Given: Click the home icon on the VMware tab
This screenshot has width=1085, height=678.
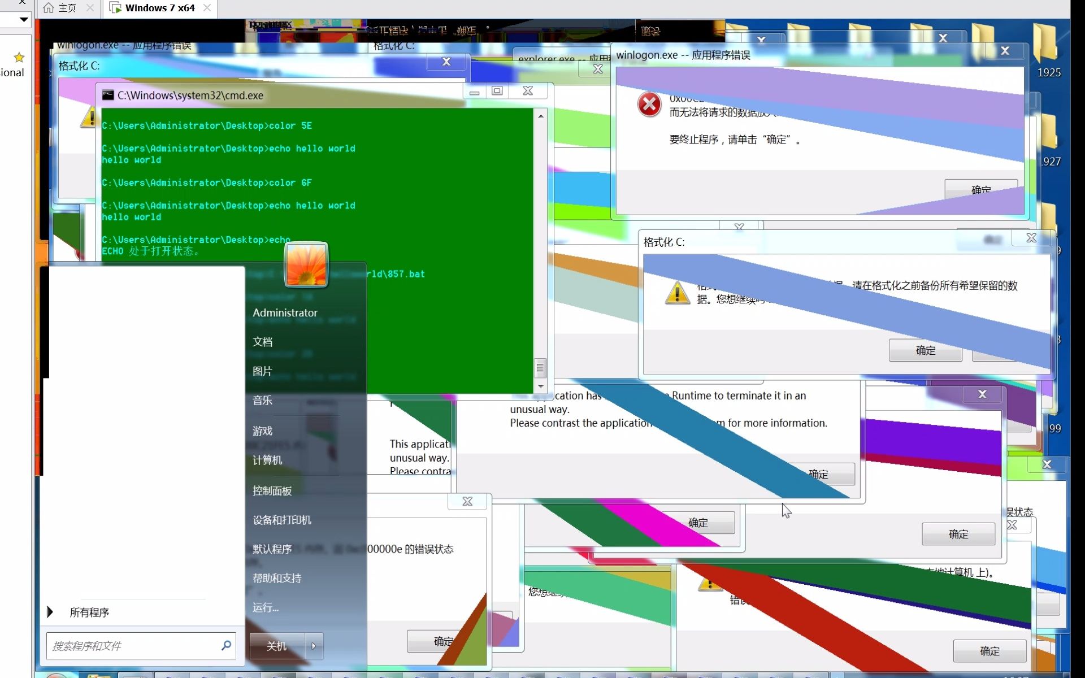Looking at the screenshot, I should tap(49, 8).
